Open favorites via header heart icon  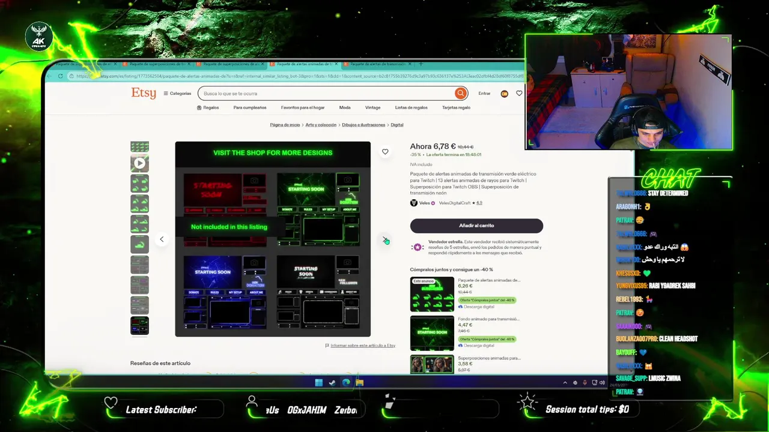pyautogui.click(x=519, y=93)
